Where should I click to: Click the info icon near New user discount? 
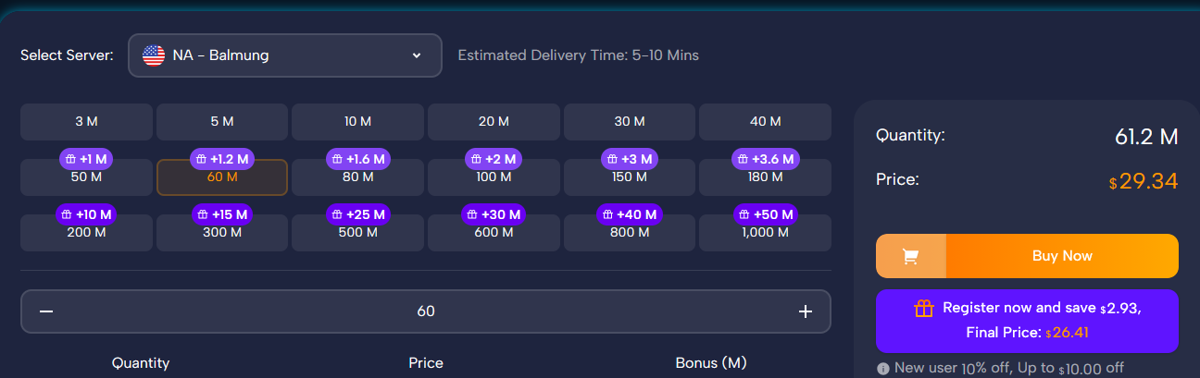882,368
